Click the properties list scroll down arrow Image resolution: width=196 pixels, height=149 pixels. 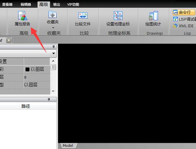pos(53,91)
